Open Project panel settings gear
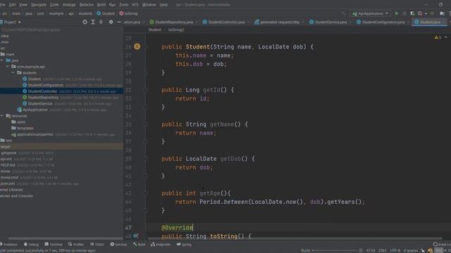 coord(111,22)
